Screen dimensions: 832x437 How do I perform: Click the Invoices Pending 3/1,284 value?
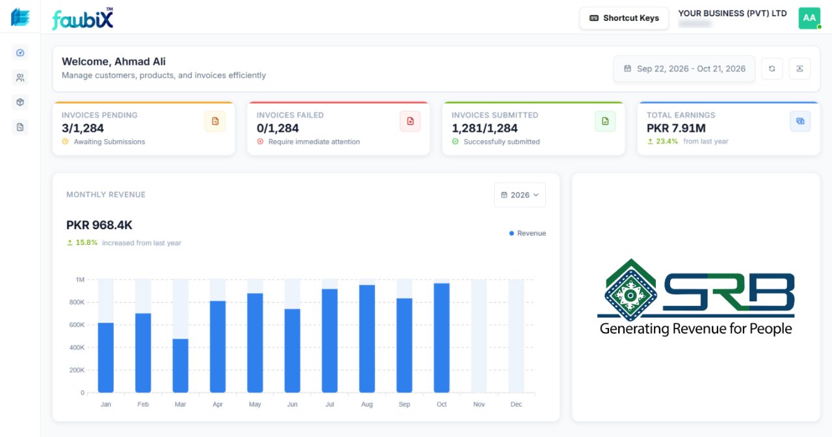tap(83, 129)
